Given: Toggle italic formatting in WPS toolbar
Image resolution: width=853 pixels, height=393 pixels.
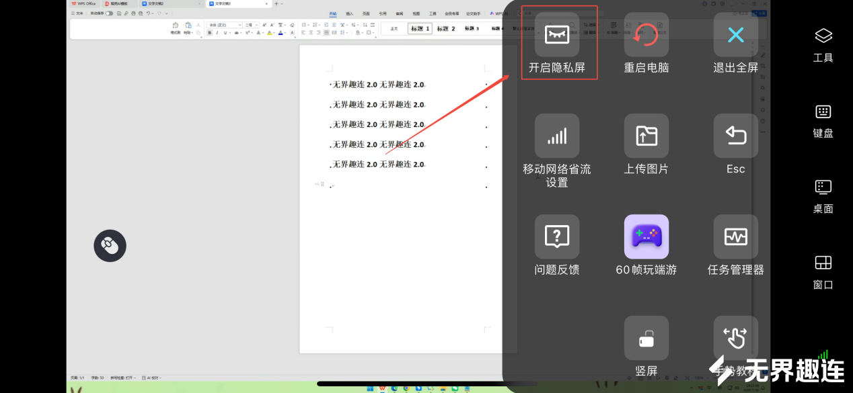Looking at the screenshot, I should [x=217, y=33].
